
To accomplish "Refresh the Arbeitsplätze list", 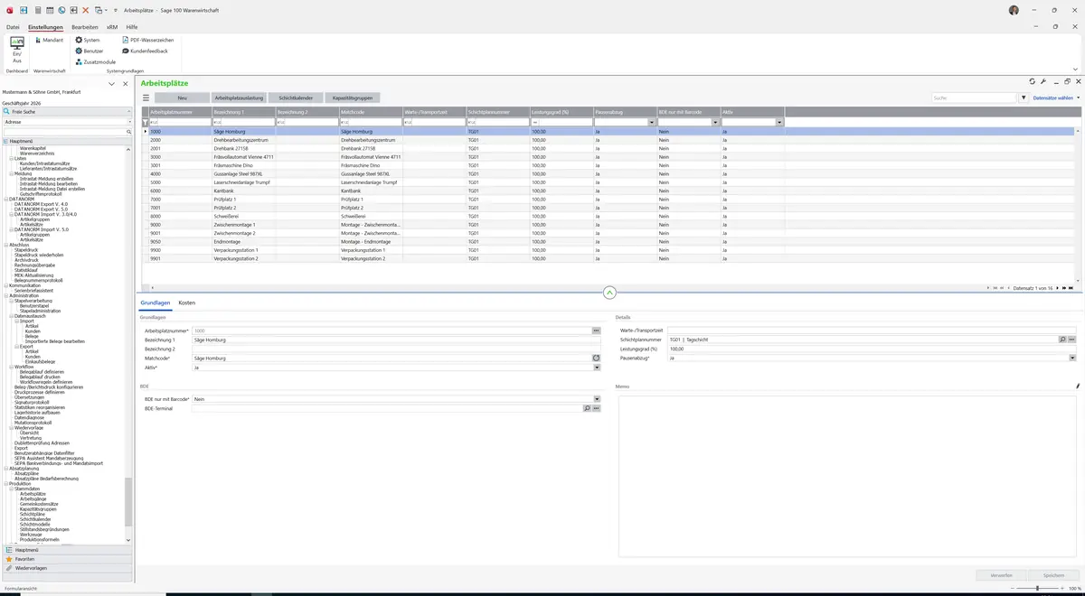I will pos(1033,81).
